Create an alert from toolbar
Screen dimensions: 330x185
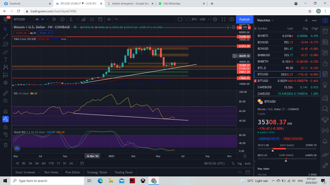pyautogui.click(x=100, y=19)
